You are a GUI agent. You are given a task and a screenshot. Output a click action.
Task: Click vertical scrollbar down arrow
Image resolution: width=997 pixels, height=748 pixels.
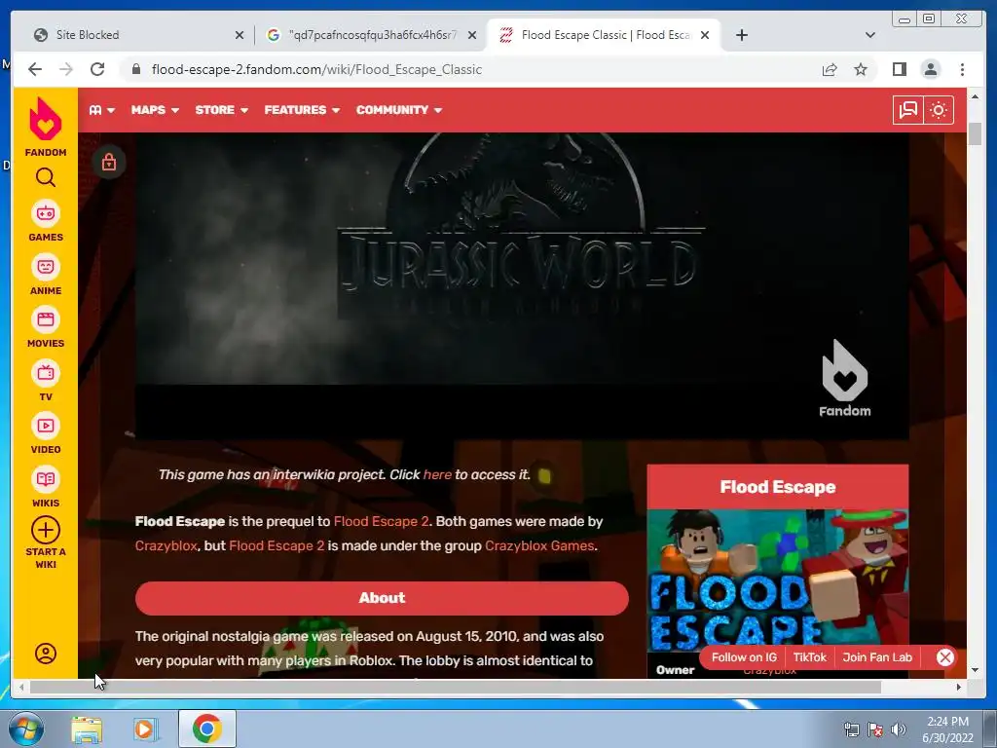point(975,670)
